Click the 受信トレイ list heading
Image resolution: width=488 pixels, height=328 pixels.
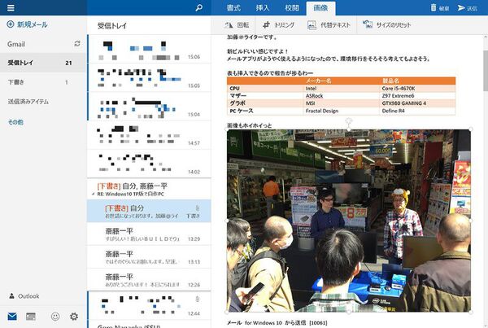pyautogui.click(x=112, y=25)
